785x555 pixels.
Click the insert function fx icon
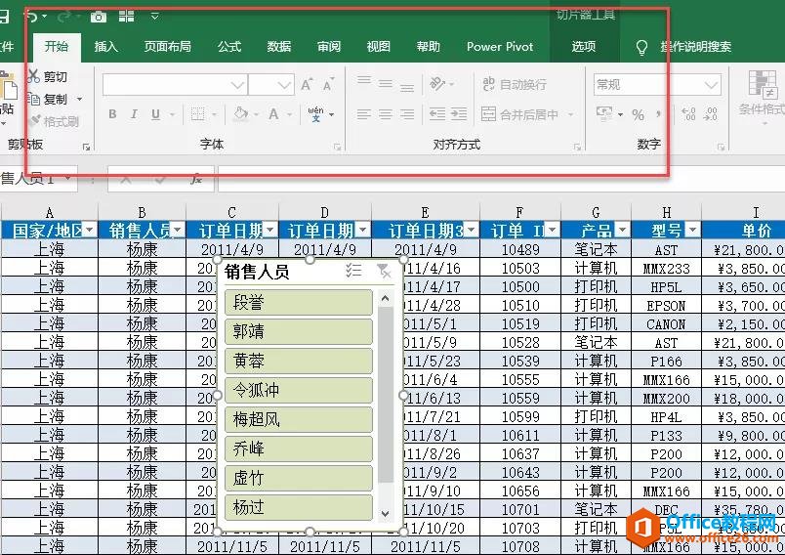click(x=195, y=179)
